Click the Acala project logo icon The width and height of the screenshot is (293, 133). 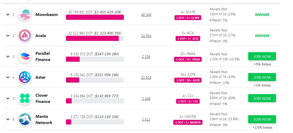25,36
